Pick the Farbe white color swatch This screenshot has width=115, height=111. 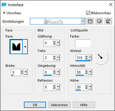(x=83, y=43)
